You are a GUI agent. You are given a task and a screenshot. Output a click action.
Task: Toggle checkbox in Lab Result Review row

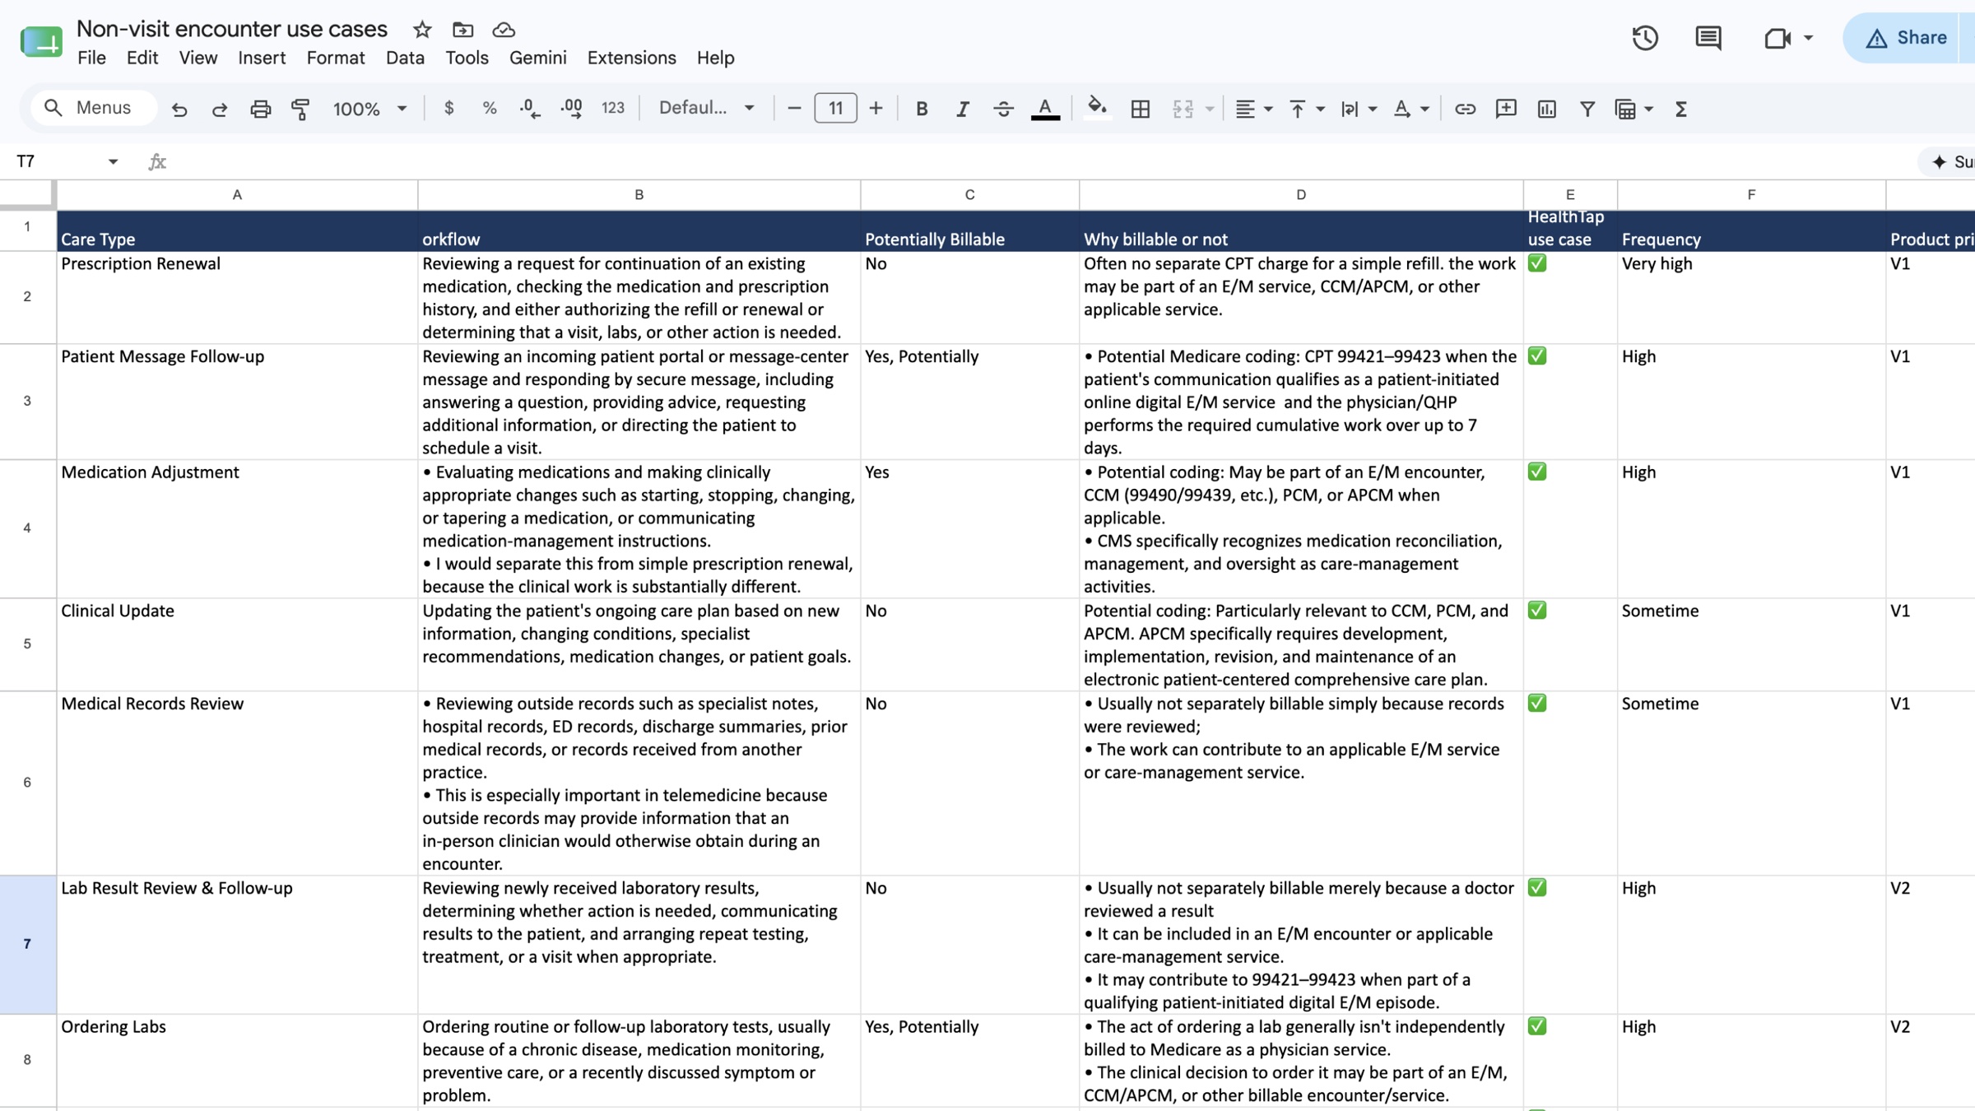[x=1537, y=887]
